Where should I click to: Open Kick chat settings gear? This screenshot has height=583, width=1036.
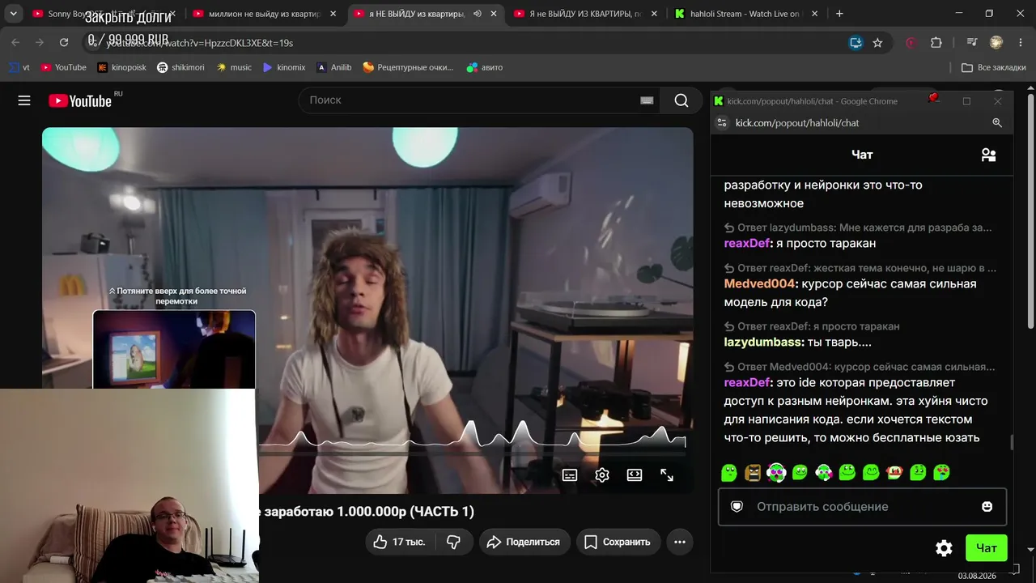(x=944, y=548)
